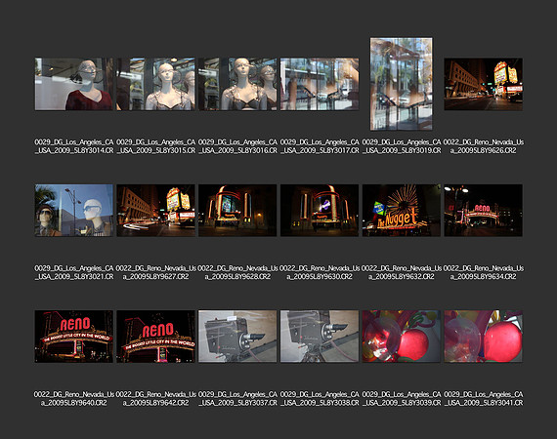Click filename ending 5L8Y3039.CR
The height and width of the screenshot is (439, 557).
pyautogui.click(x=402, y=399)
